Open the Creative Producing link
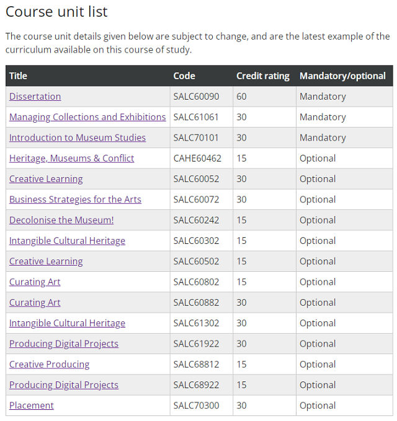This screenshot has height=421, width=397. pyautogui.click(x=49, y=364)
